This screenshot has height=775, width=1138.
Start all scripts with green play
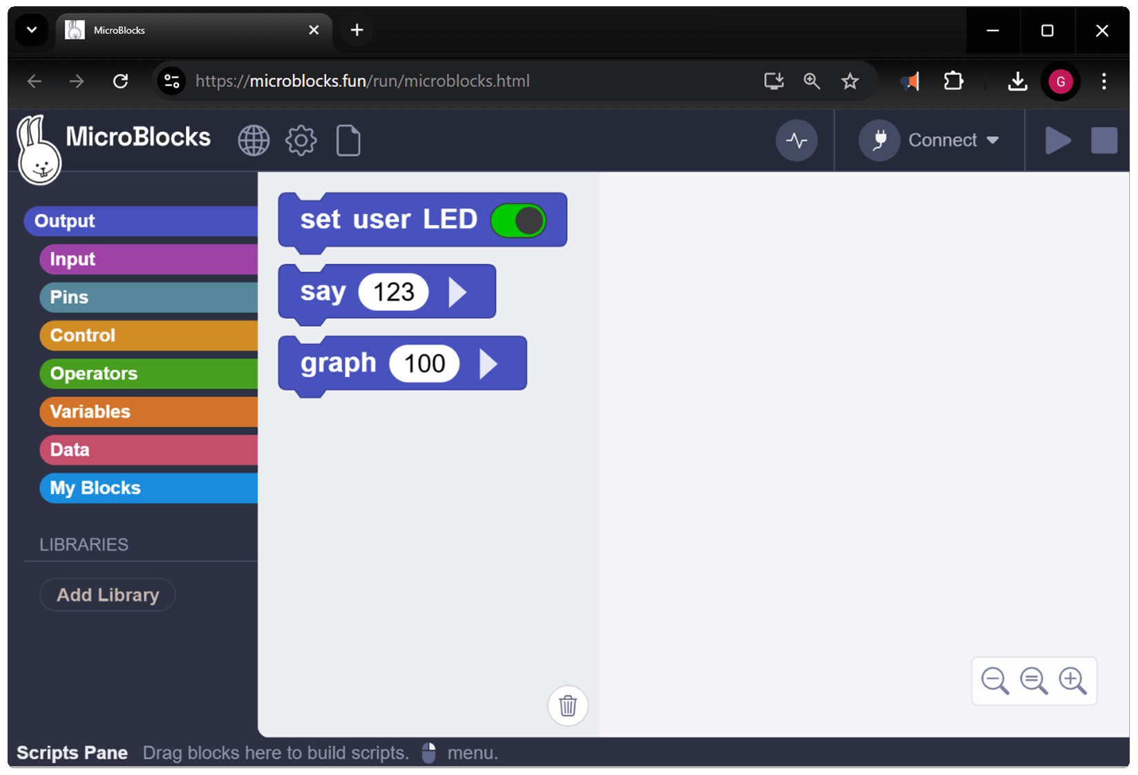1057,140
